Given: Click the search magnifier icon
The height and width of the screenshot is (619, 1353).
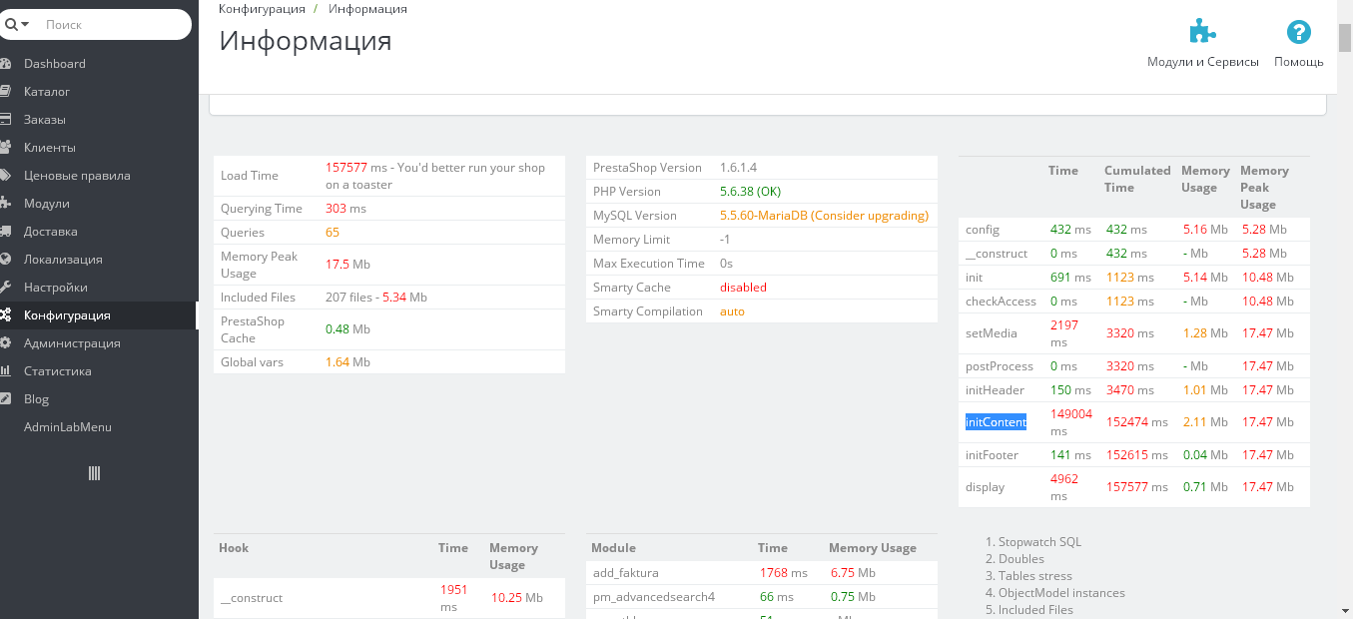Looking at the screenshot, I should tap(11, 24).
